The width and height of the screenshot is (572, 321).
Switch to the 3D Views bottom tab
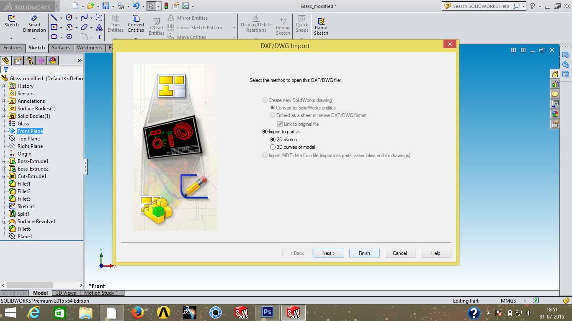(x=66, y=293)
